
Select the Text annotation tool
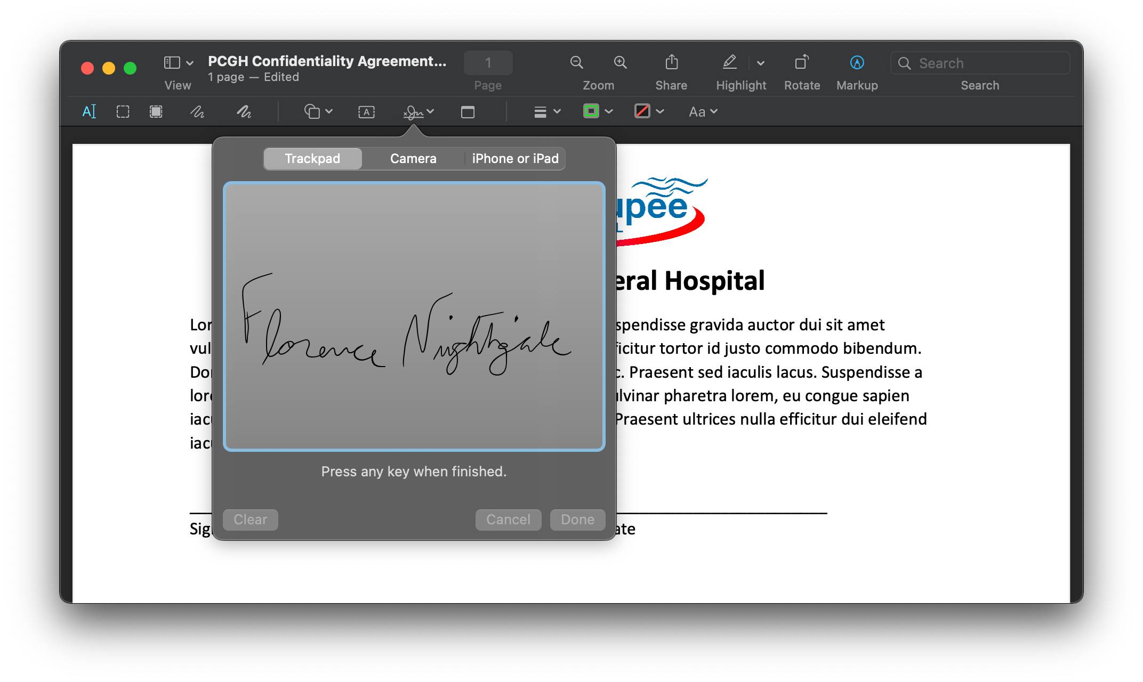[367, 112]
